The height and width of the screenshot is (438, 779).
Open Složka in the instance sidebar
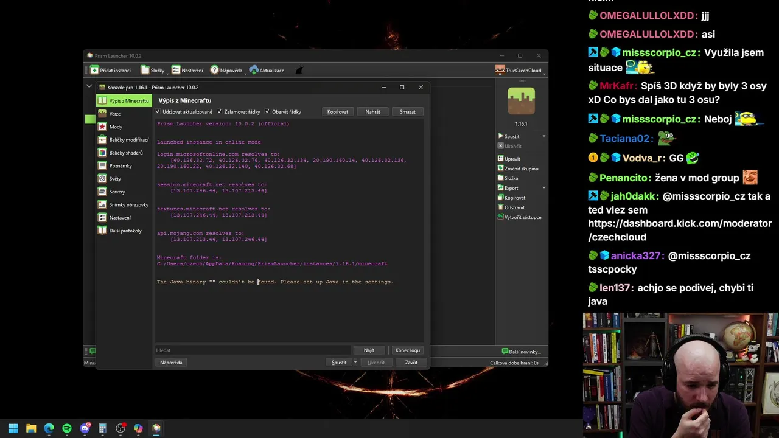click(508, 178)
